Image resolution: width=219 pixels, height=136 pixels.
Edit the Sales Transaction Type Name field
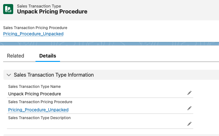click(189, 93)
